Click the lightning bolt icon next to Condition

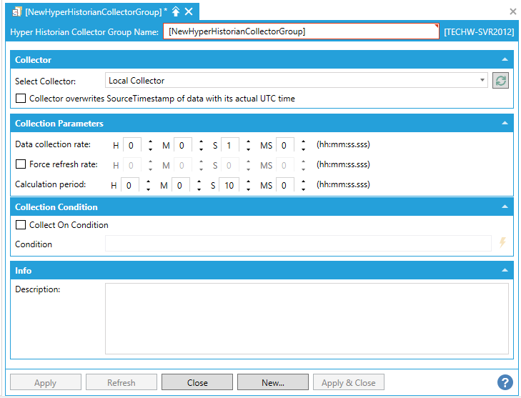pos(502,243)
